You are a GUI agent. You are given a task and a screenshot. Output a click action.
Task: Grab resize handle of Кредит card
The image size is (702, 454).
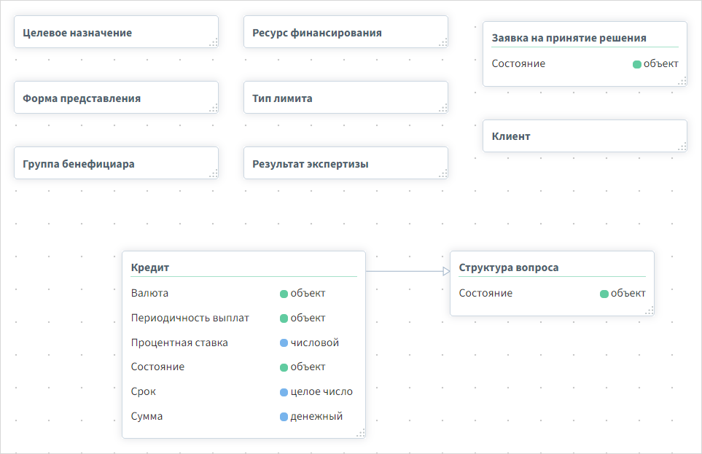point(361,434)
